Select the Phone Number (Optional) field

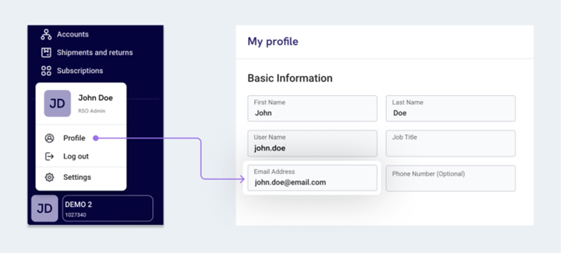(x=450, y=179)
